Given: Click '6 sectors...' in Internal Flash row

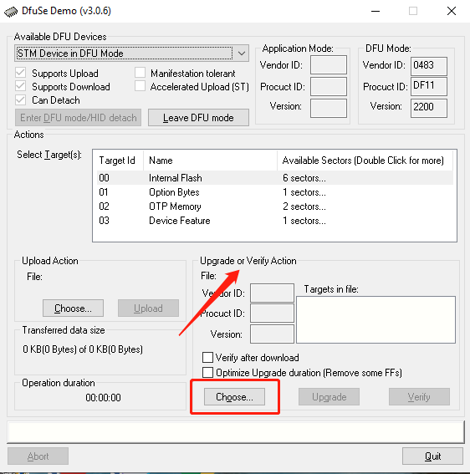Looking at the screenshot, I should [304, 178].
